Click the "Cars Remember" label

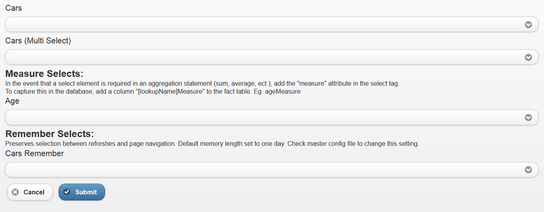(x=34, y=153)
